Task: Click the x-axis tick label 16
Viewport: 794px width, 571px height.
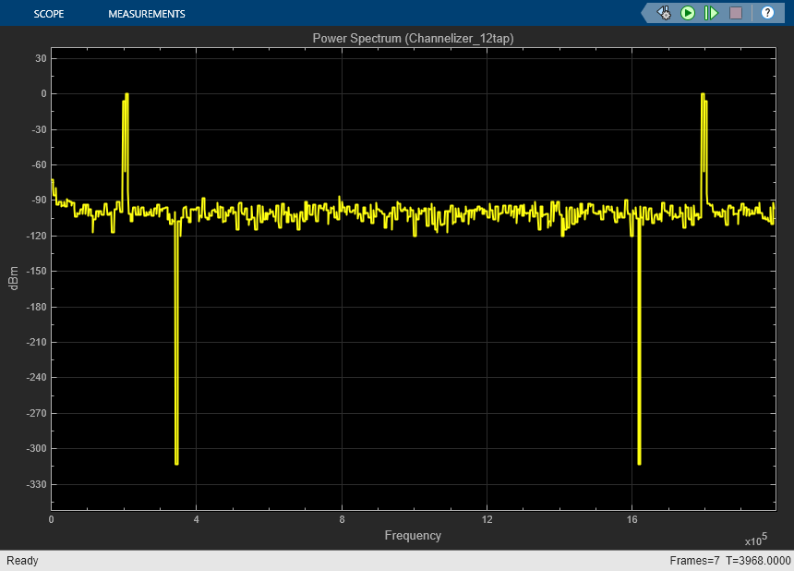Action: click(632, 519)
